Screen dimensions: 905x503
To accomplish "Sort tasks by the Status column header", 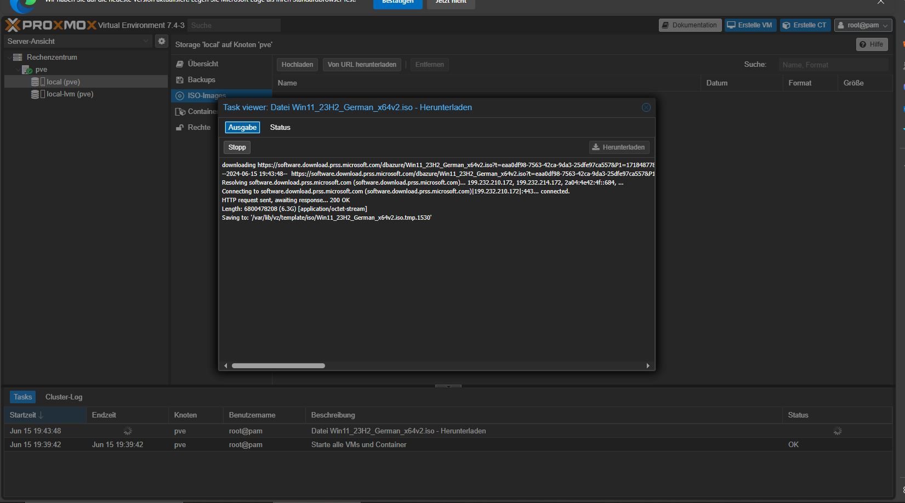I will tap(837, 415).
